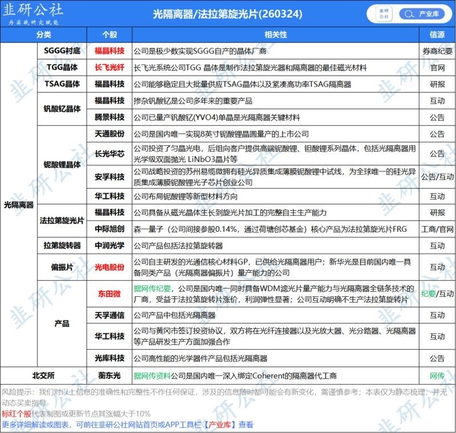Screen dimensions: 456x433
Task: Select the 光隔离器 category cell
Action: 19,205
